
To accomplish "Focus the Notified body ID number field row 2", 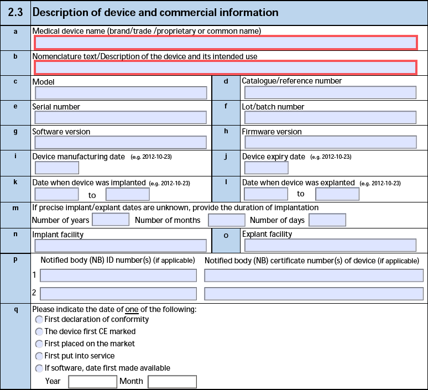I will pyautogui.click(x=118, y=294).
